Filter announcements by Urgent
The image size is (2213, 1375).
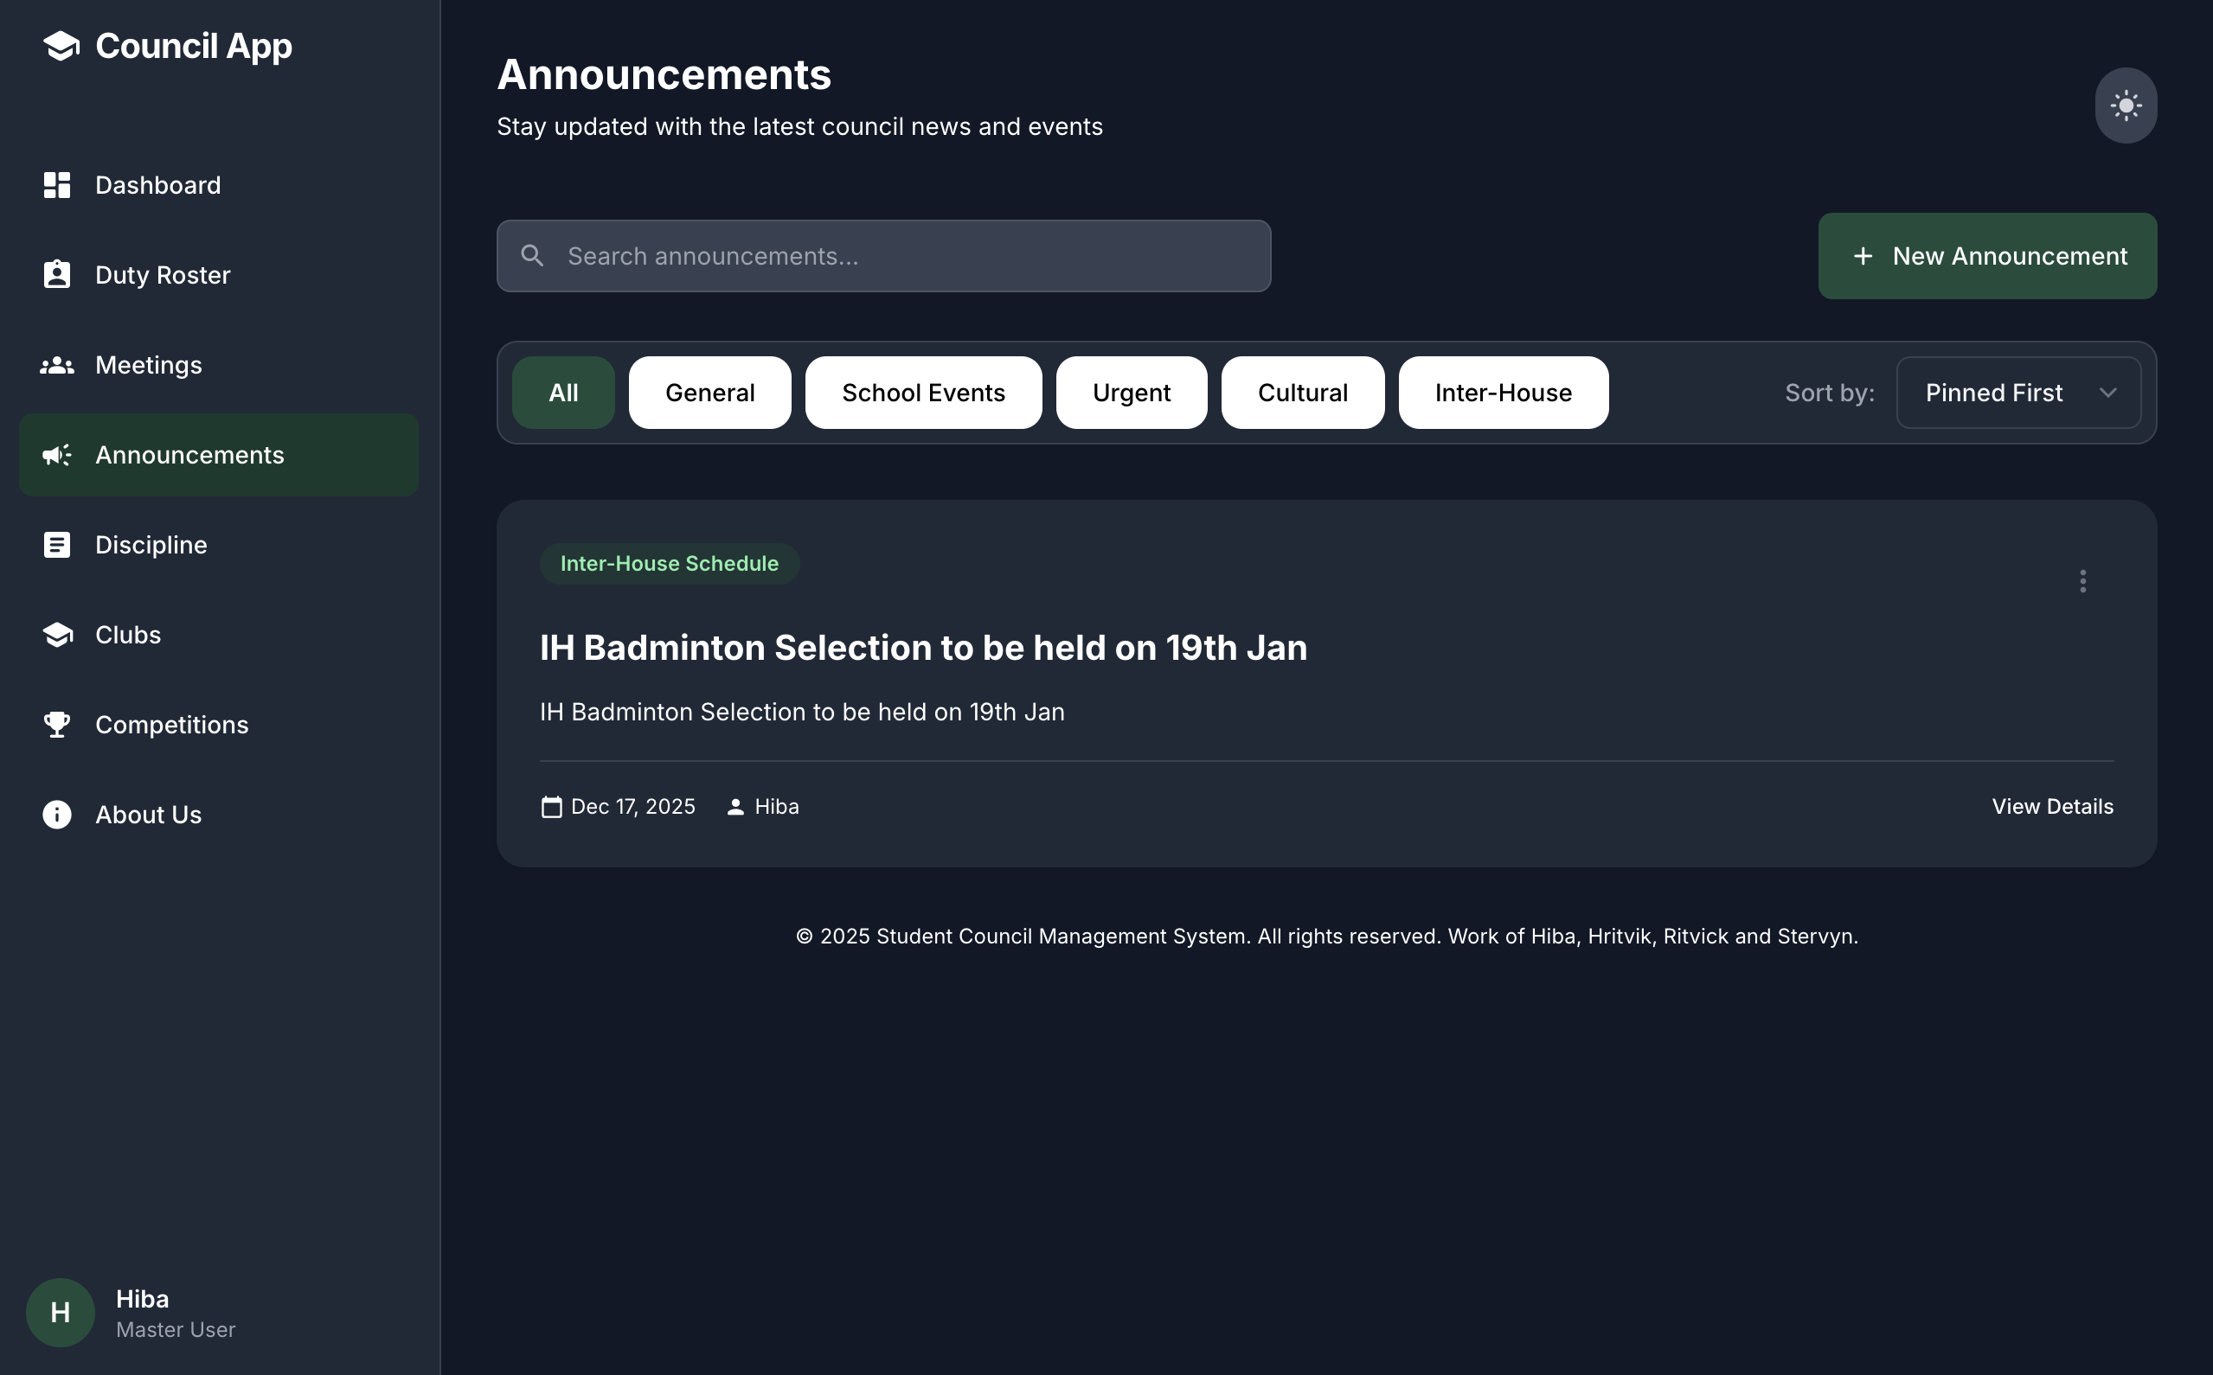[x=1131, y=393]
